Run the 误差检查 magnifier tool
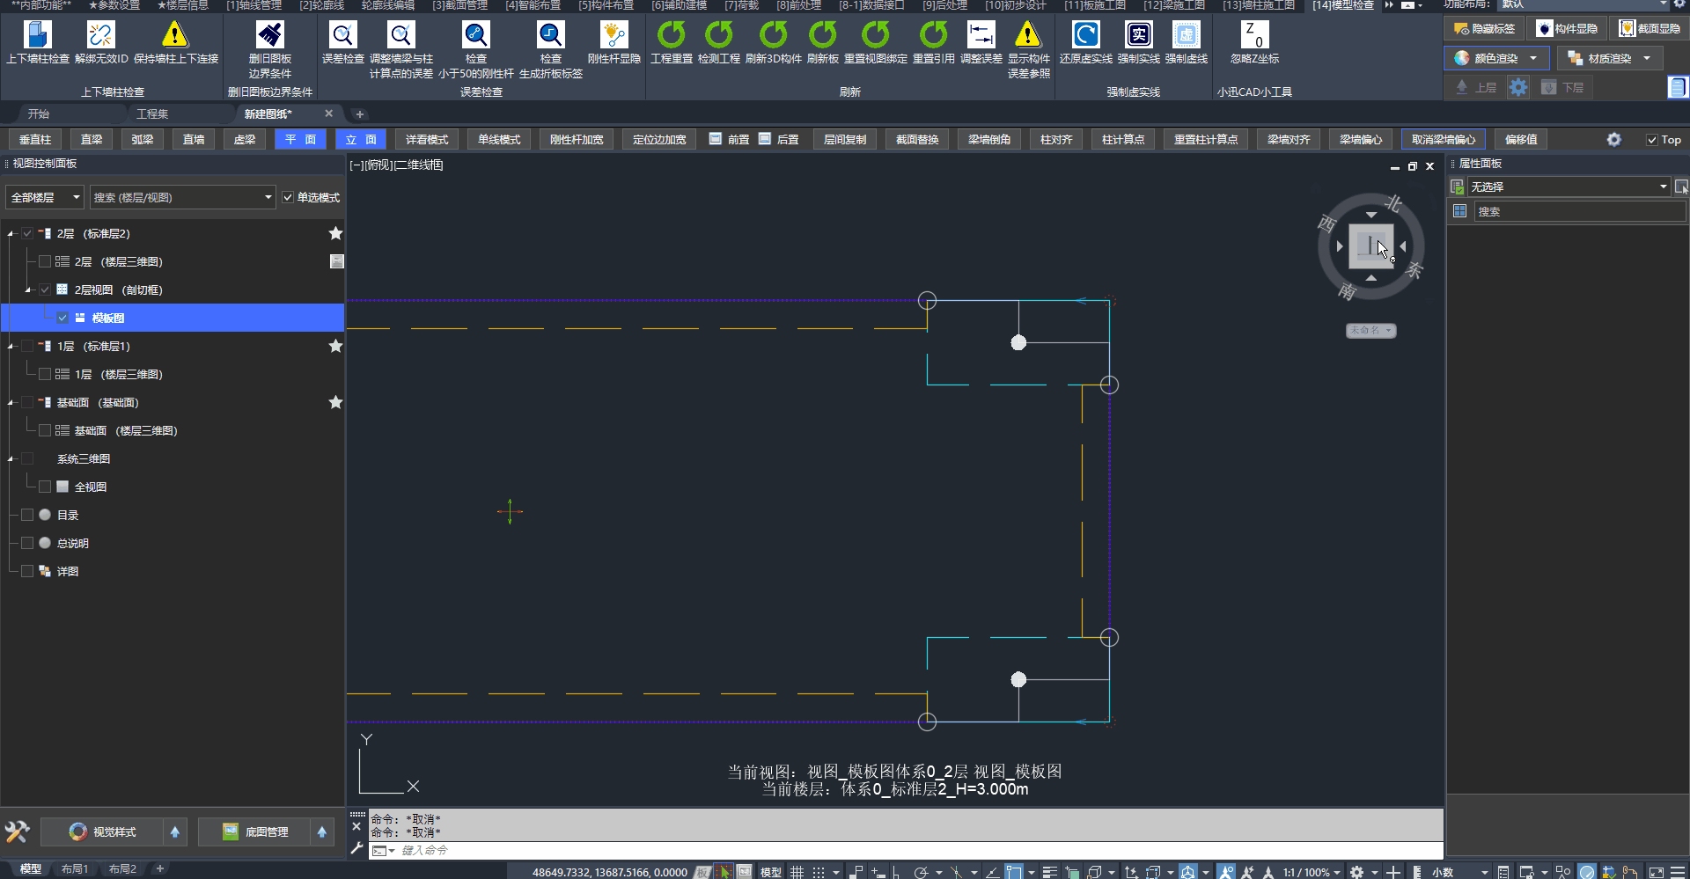 pos(342,36)
